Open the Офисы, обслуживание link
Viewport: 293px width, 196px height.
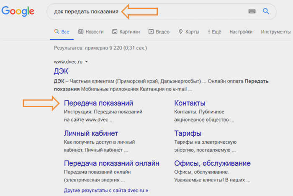pyautogui.click(x=212, y=163)
